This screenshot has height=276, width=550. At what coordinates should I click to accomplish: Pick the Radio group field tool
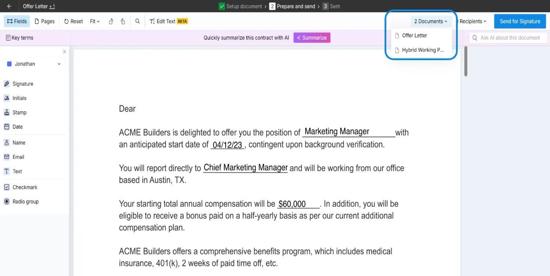point(21,202)
